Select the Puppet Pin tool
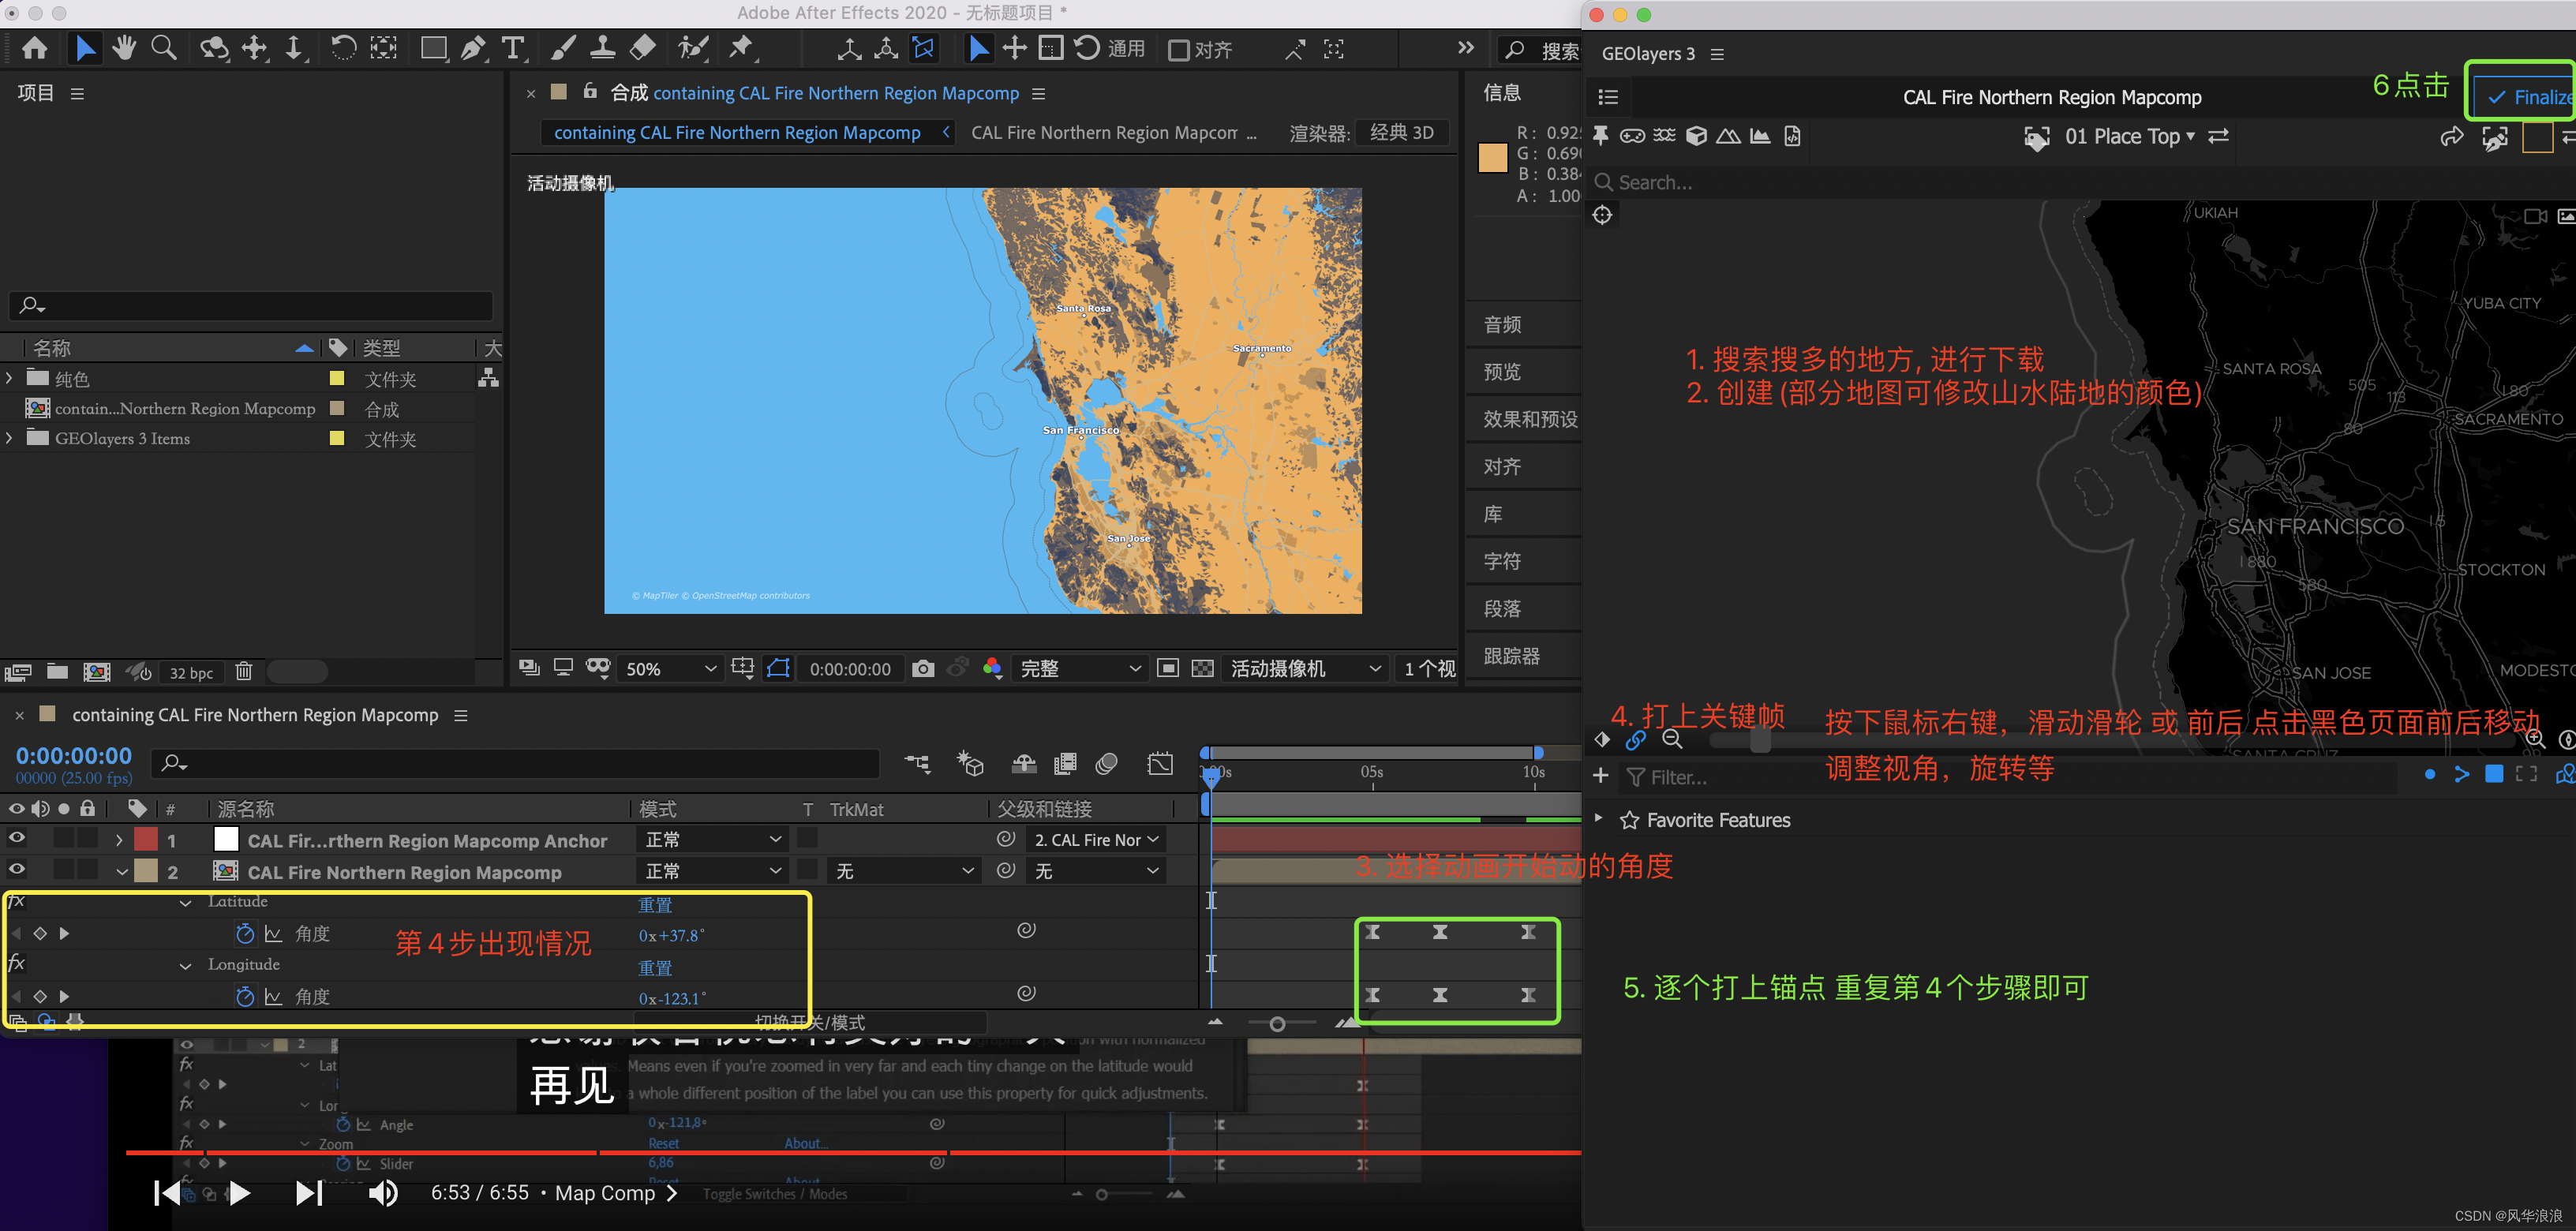Viewport: 2576px width, 1231px height. tap(741, 48)
